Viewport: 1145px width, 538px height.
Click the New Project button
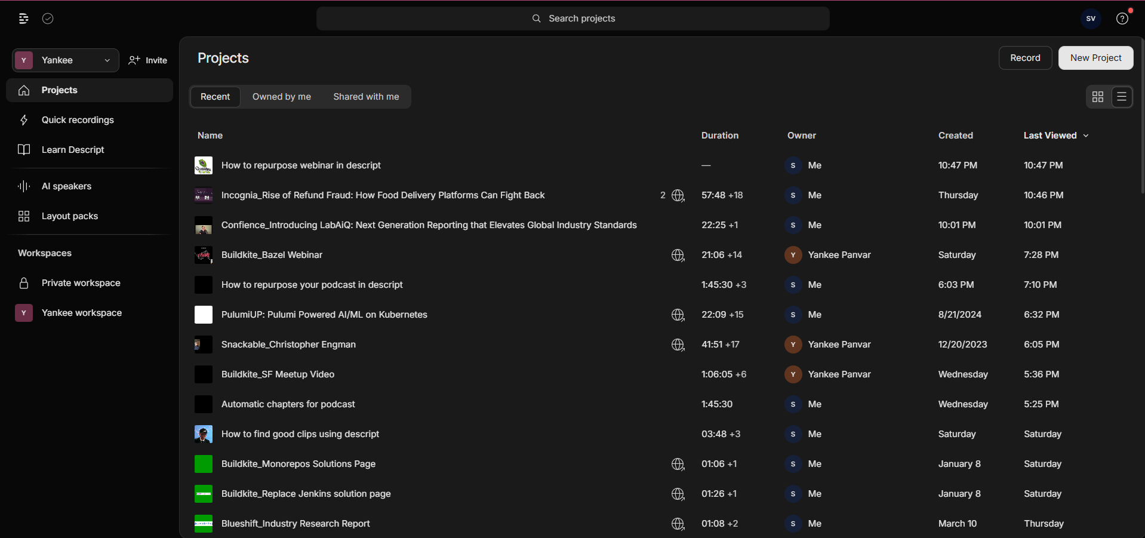[x=1095, y=58]
